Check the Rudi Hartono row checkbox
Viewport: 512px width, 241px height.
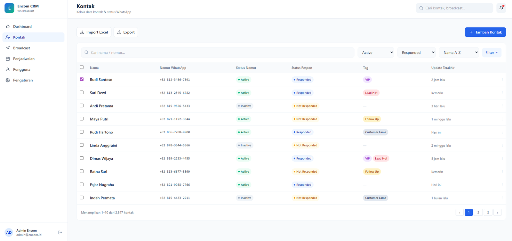(82, 132)
